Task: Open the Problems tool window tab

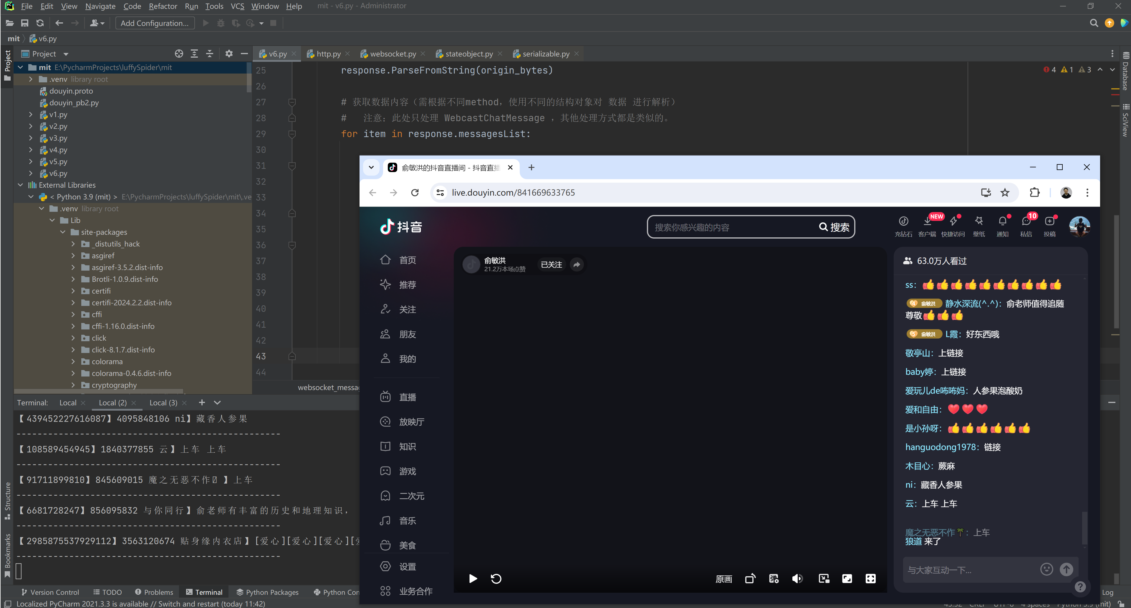Action: 154,592
